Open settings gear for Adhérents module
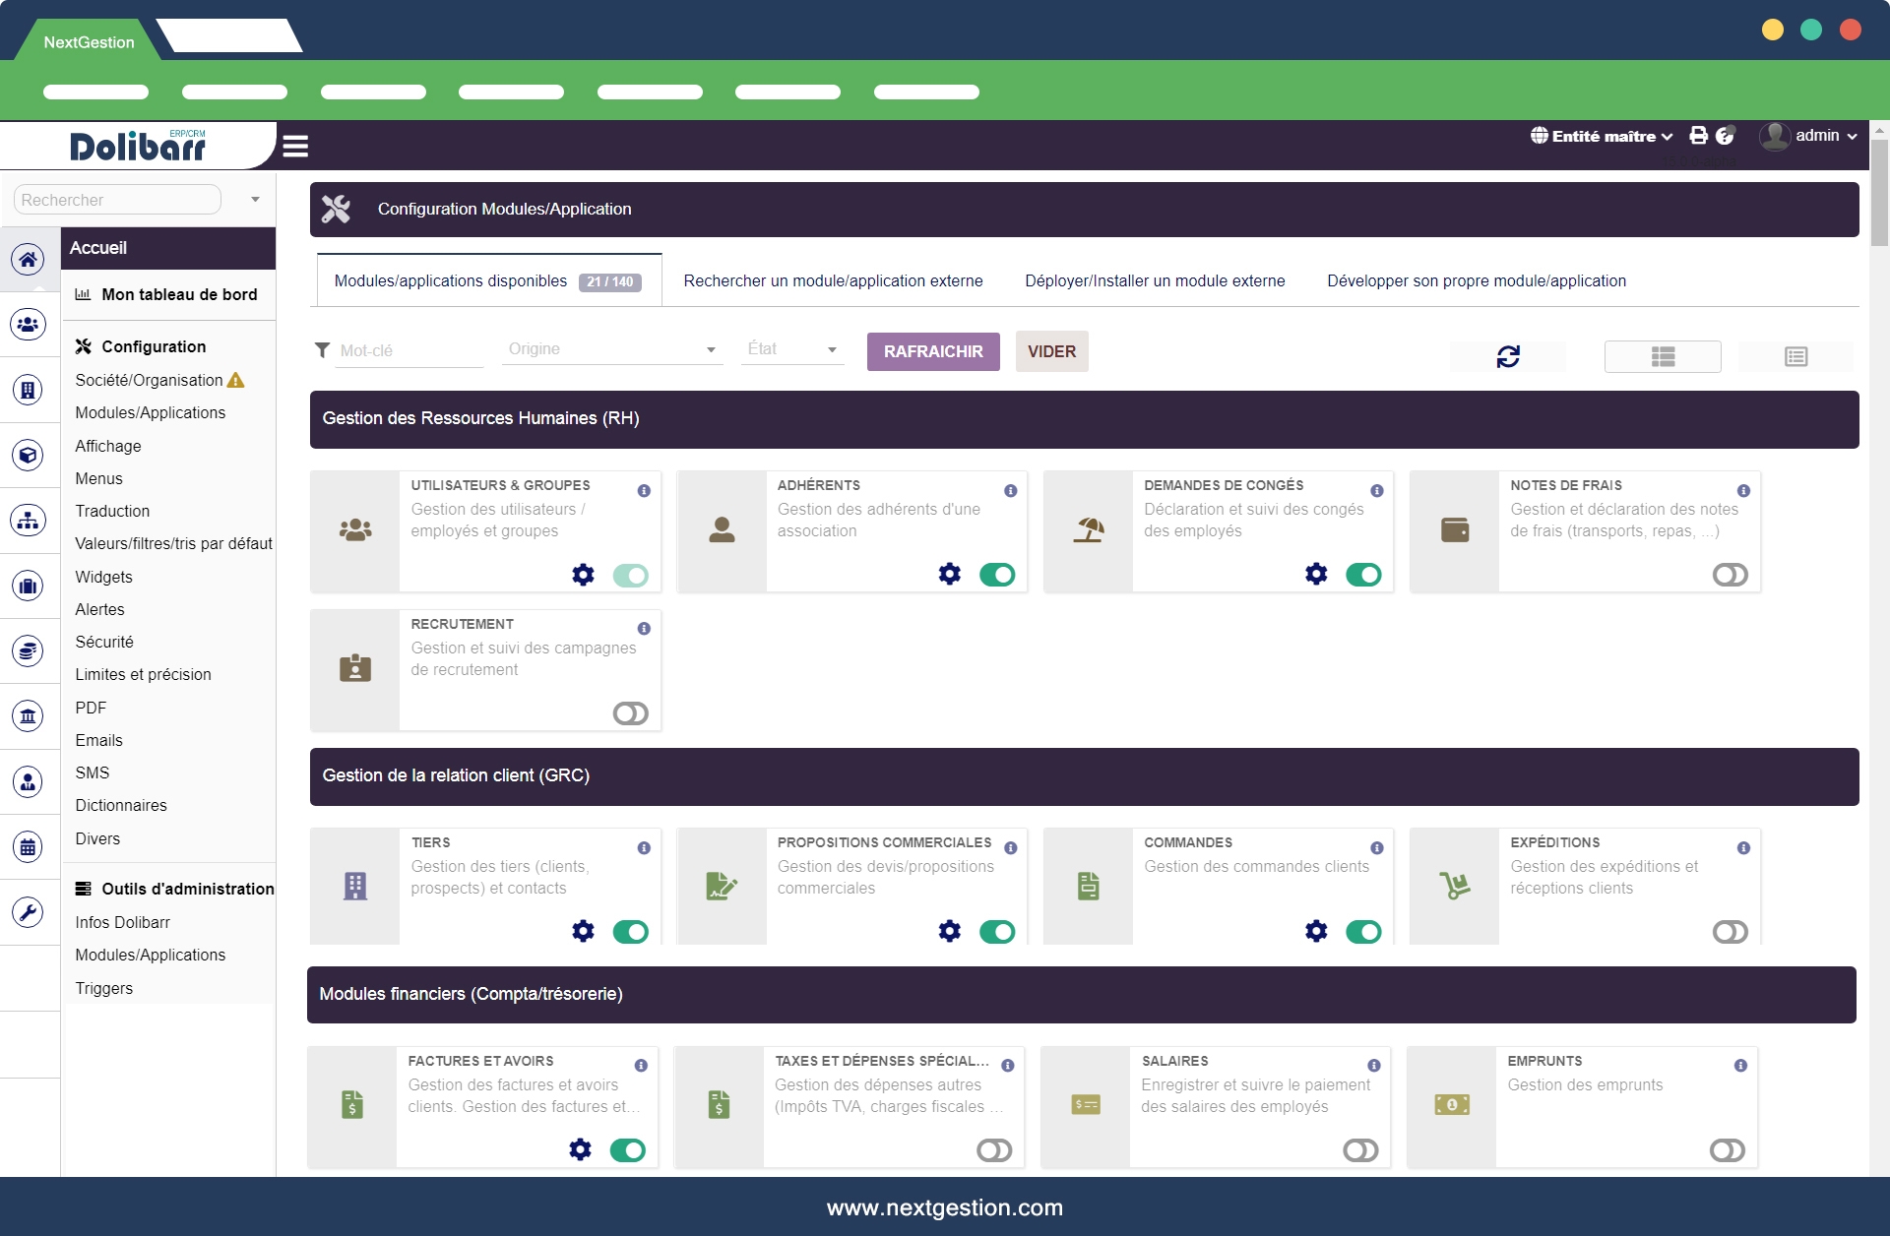Image resolution: width=1890 pixels, height=1236 pixels. [x=949, y=574]
